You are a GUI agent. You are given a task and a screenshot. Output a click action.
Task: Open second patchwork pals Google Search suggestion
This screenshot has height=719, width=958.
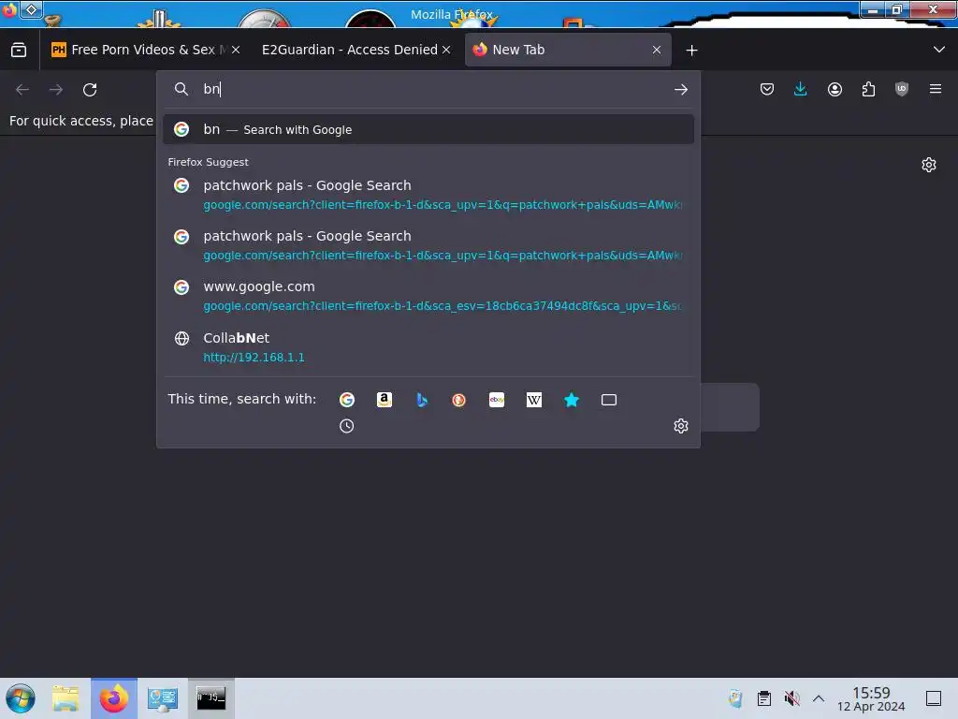428,245
